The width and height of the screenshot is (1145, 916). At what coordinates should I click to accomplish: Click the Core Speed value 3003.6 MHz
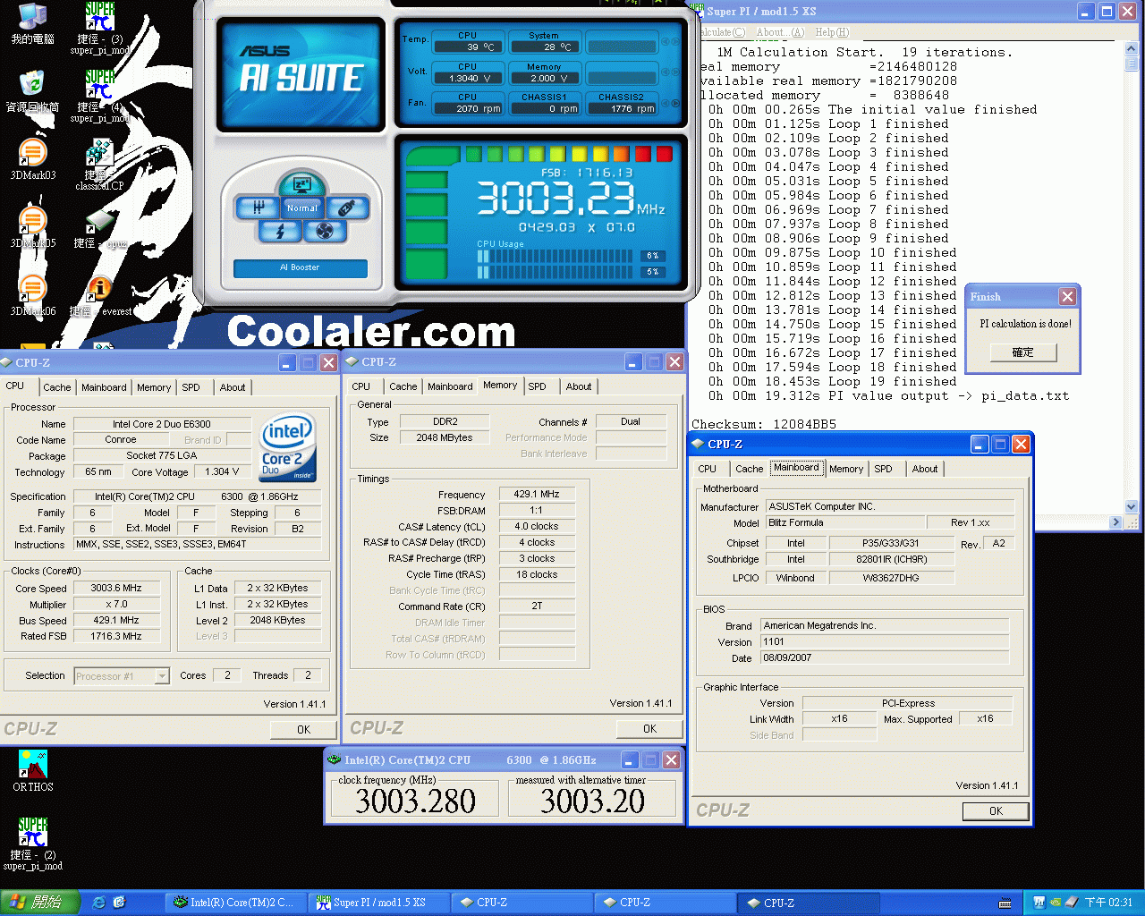pyautogui.click(x=116, y=588)
